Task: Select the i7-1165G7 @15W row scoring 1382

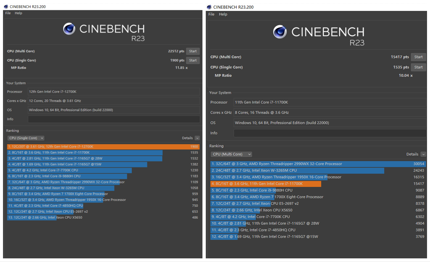Action: [x=103, y=164]
